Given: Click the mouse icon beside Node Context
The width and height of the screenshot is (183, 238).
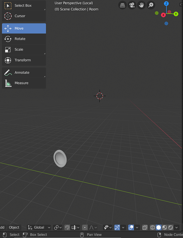Looking at the screenshot, I should tap(159, 235).
